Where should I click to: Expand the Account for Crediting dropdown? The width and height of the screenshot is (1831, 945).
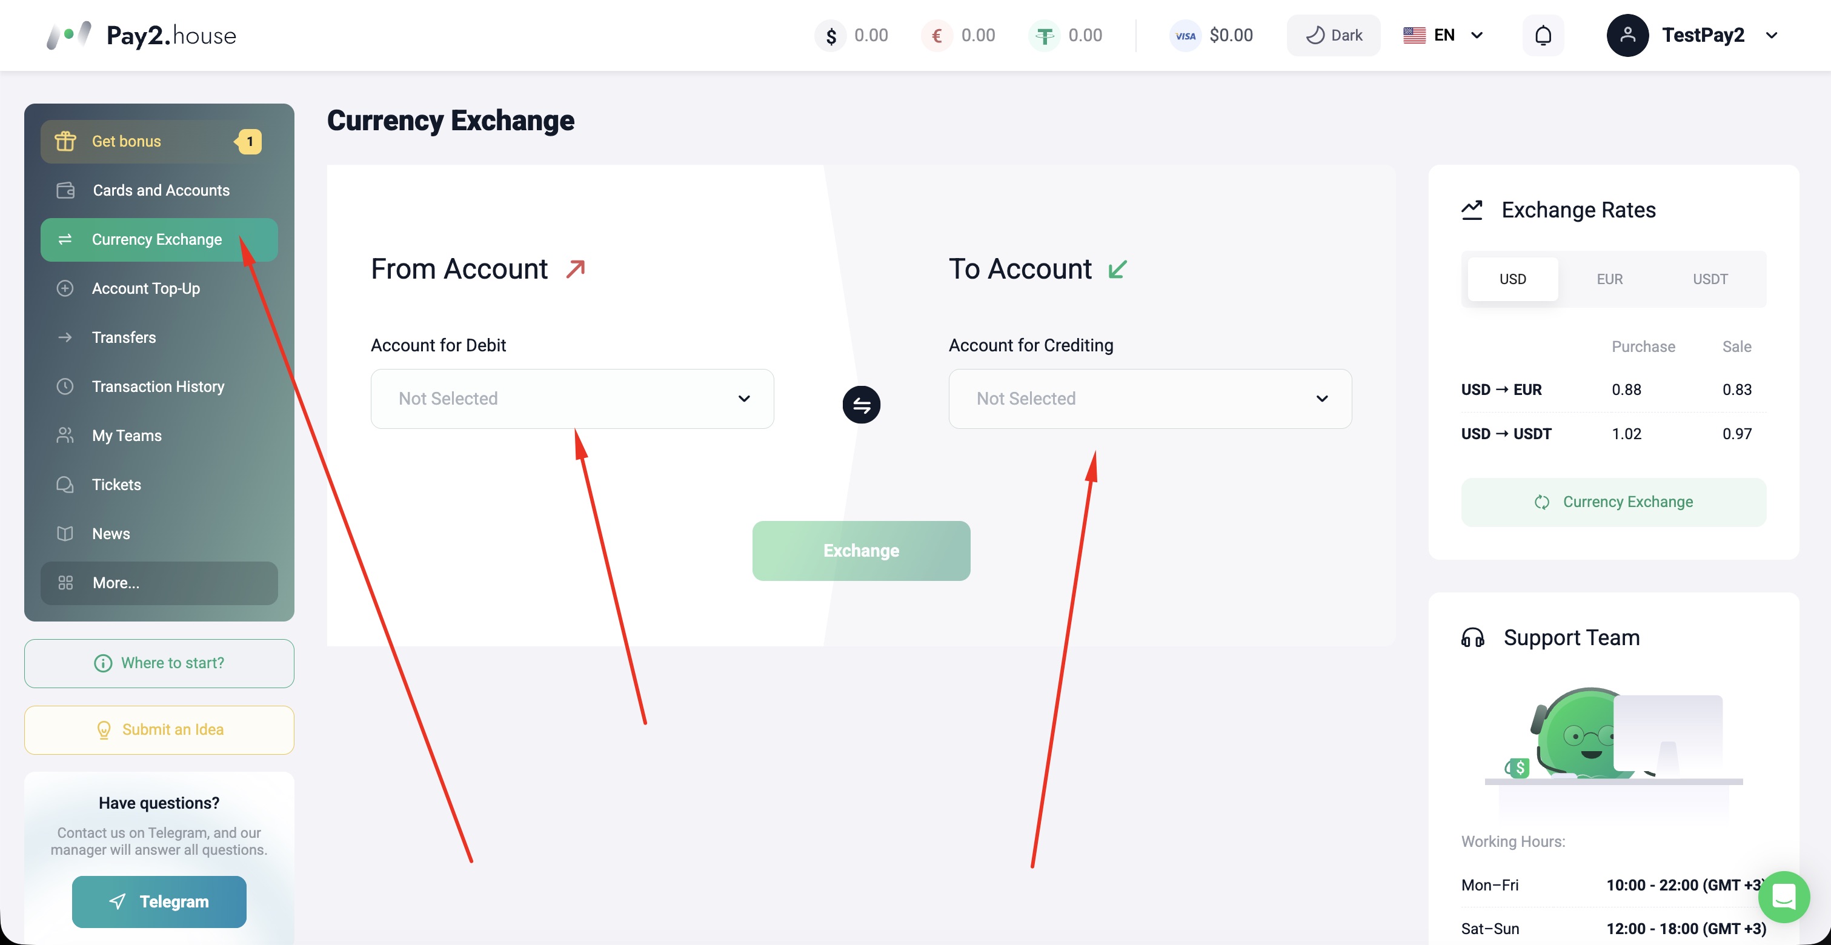click(1150, 399)
